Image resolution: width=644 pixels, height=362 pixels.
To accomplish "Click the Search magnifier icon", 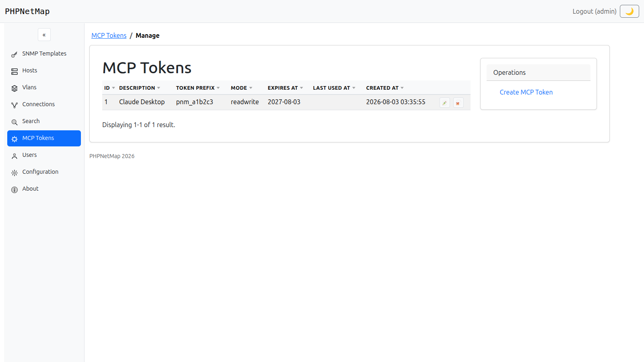I will click(14, 122).
